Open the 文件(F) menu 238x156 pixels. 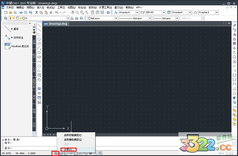click(10, 7)
